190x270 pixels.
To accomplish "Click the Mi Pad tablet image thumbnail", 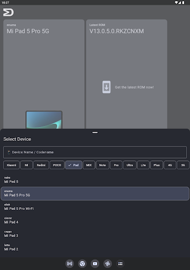I will pyautogui.click(x=44, y=120).
